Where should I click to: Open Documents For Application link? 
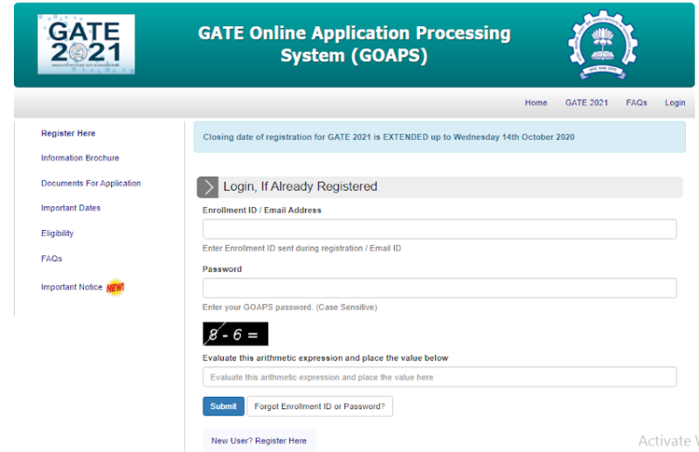pos(91,184)
